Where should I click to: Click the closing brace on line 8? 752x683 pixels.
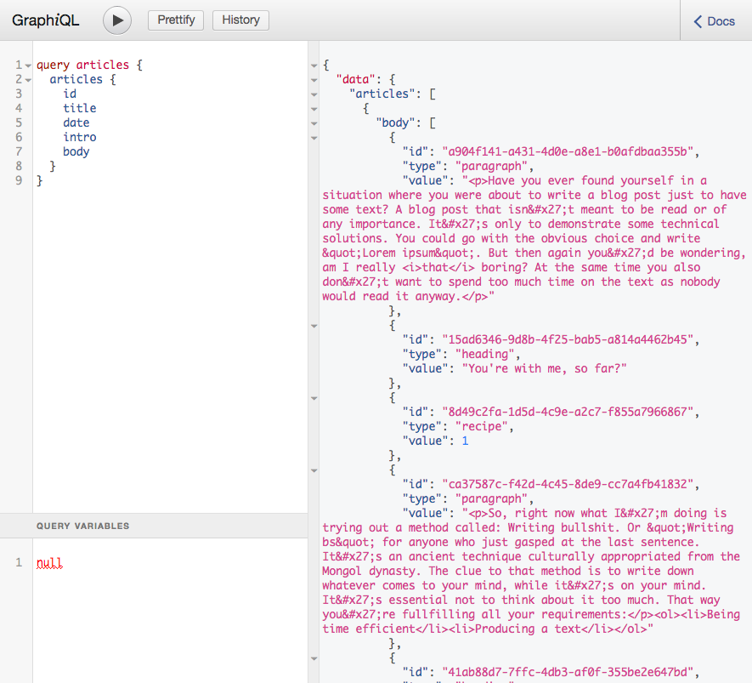(x=53, y=166)
